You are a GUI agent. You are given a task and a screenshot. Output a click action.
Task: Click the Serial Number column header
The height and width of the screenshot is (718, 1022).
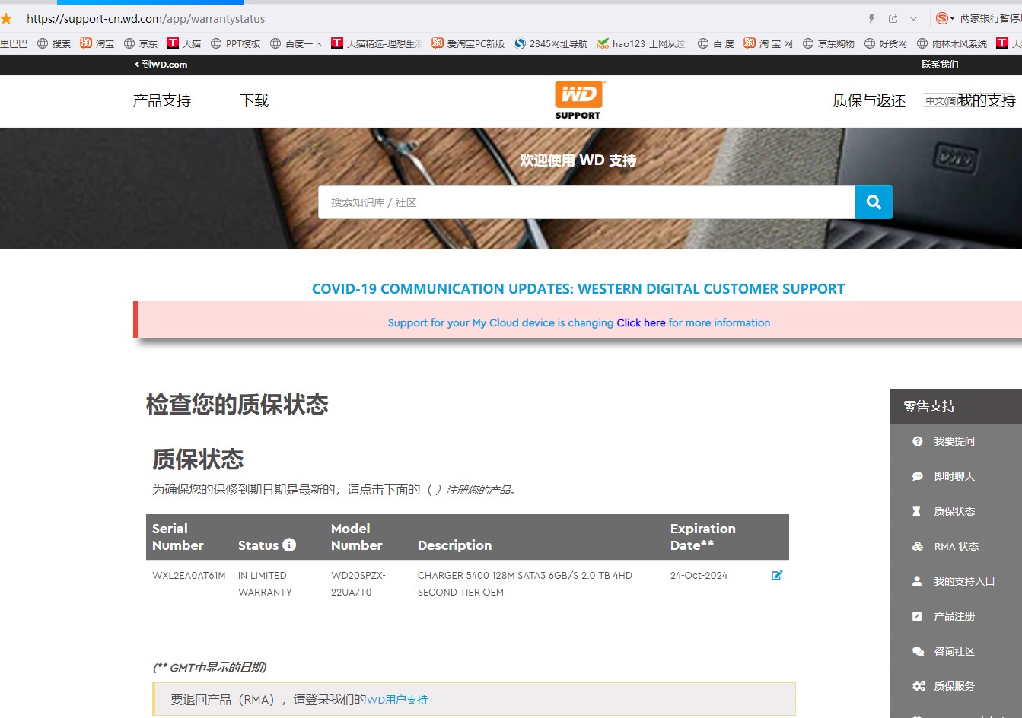click(x=178, y=537)
